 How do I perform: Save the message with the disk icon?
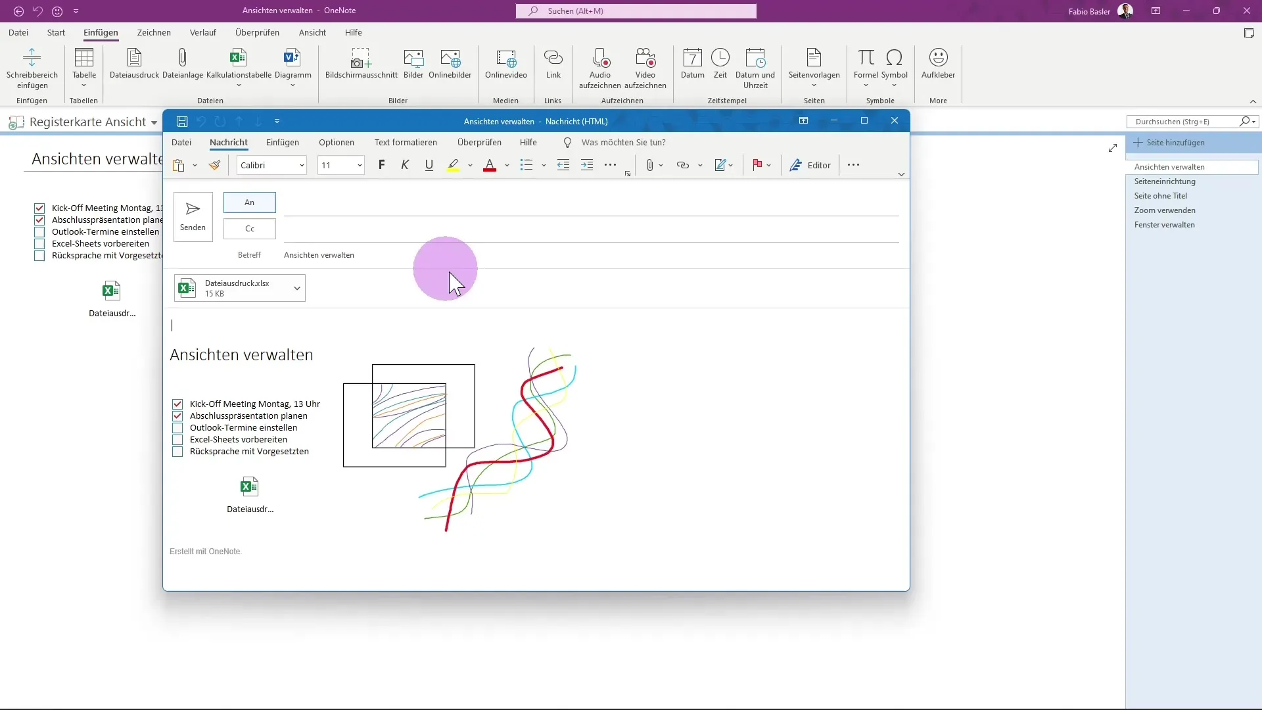click(182, 121)
